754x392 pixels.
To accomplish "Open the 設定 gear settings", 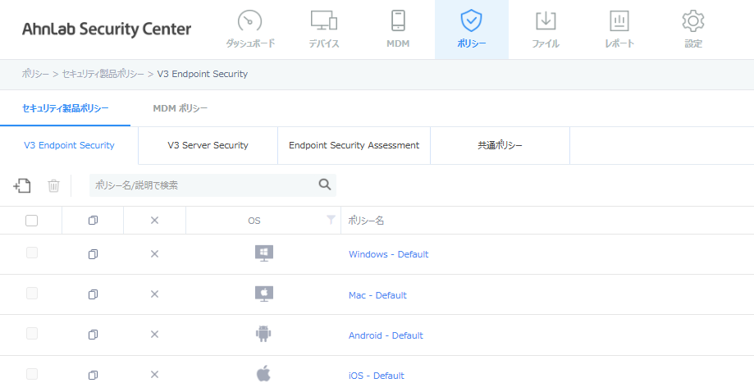I will [693, 30].
